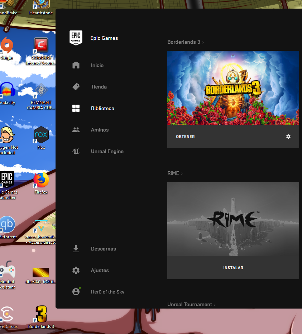Click the Her0 of the Sky avatar icon
Image resolution: width=302 pixels, height=334 pixels.
76,291
